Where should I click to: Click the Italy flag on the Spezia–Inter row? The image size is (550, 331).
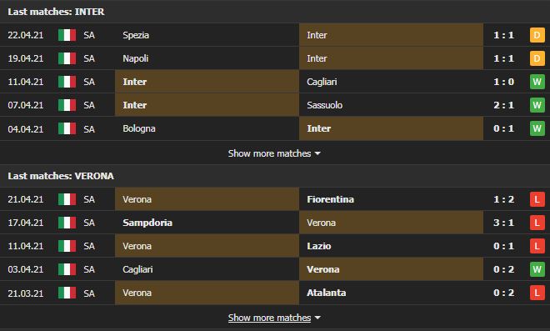[x=67, y=35]
